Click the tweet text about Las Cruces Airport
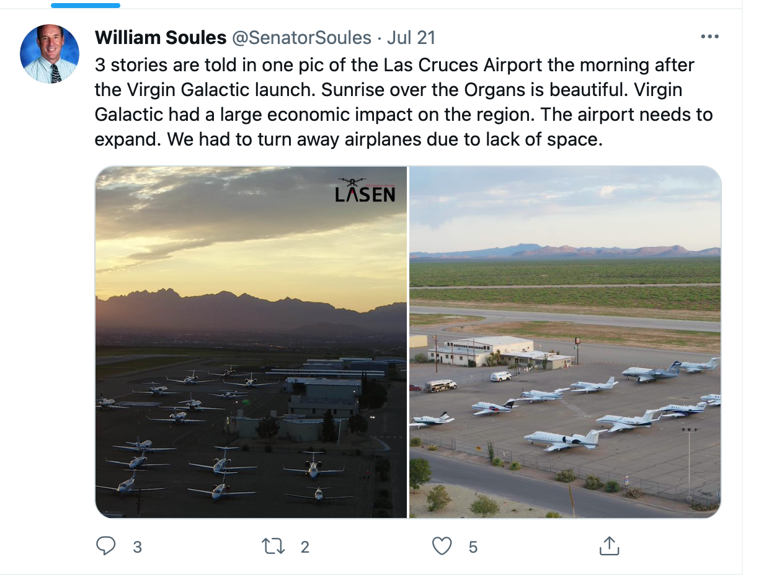Viewport: 769px width, 575px height. point(394,102)
